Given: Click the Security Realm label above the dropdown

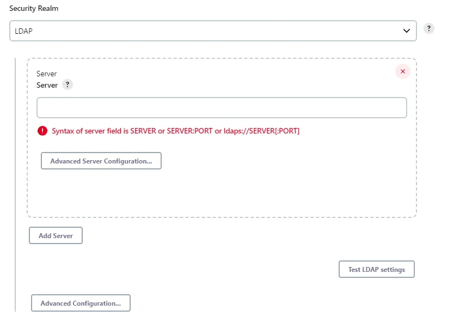Looking at the screenshot, I should point(34,8).
